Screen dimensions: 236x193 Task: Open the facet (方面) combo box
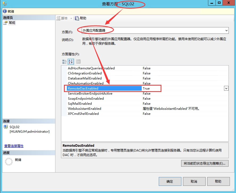pyautogui.click(x=155, y=31)
